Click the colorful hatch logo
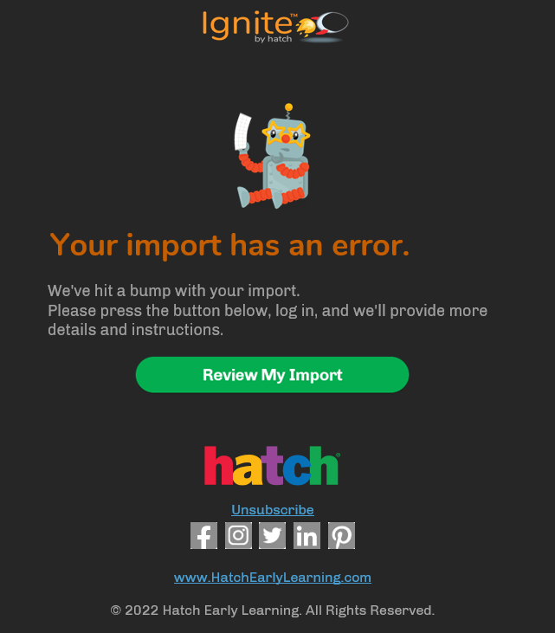This screenshot has height=633, width=555. pos(272,466)
